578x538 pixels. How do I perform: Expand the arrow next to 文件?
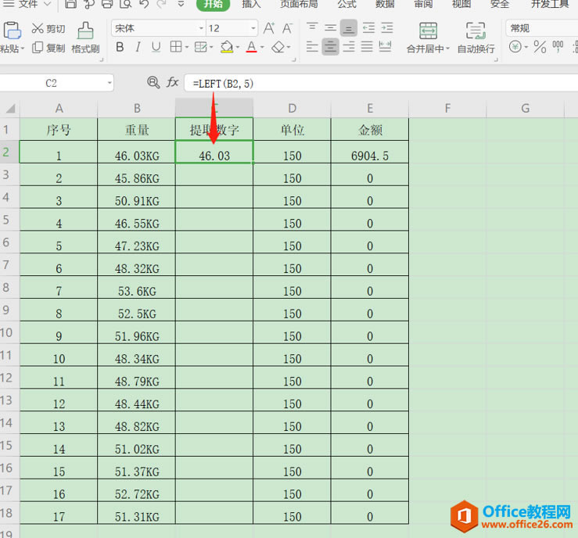pyautogui.click(x=47, y=4)
